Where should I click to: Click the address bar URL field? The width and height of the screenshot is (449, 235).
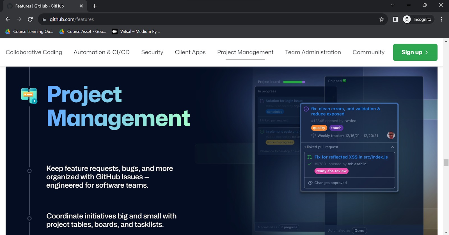[213, 19]
